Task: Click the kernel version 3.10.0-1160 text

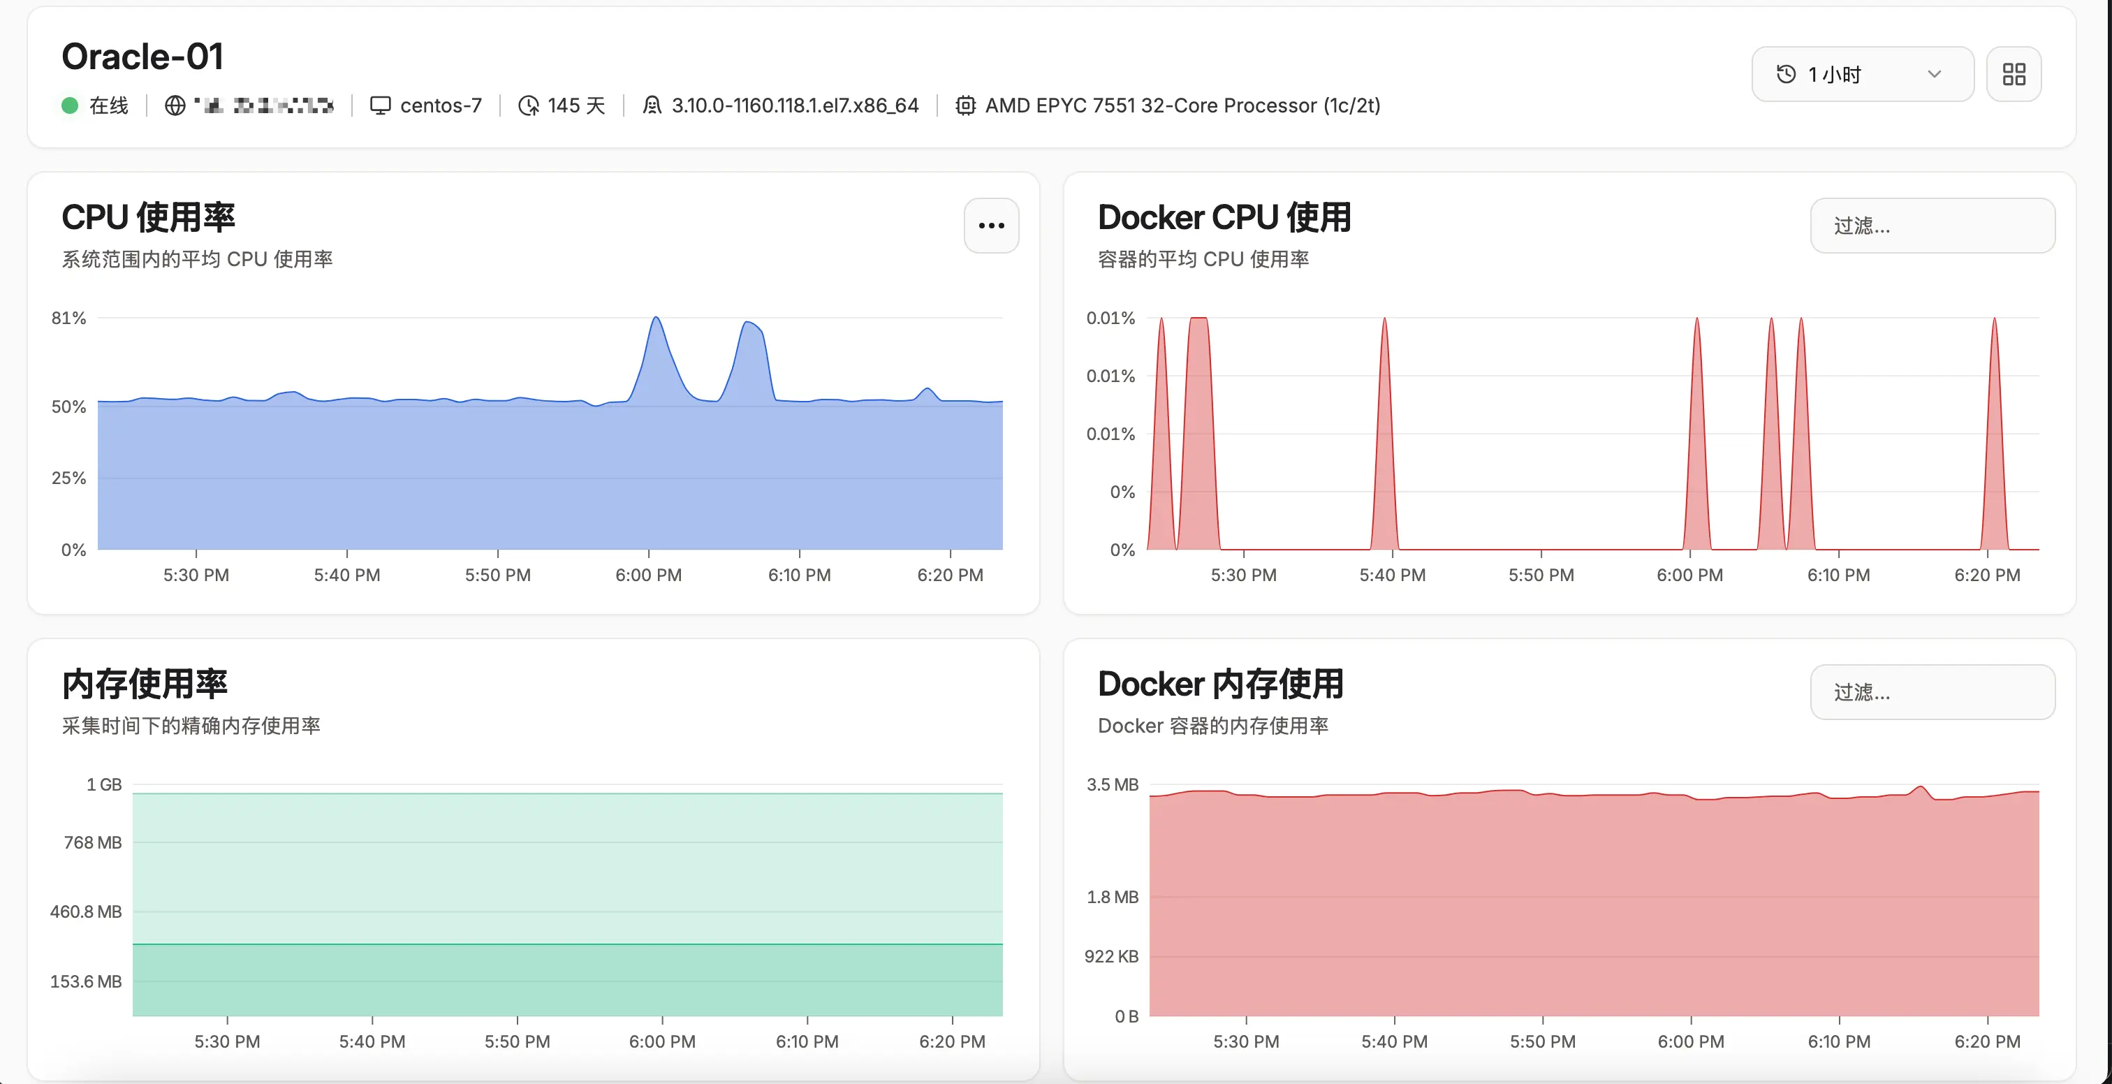Action: pos(795,105)
